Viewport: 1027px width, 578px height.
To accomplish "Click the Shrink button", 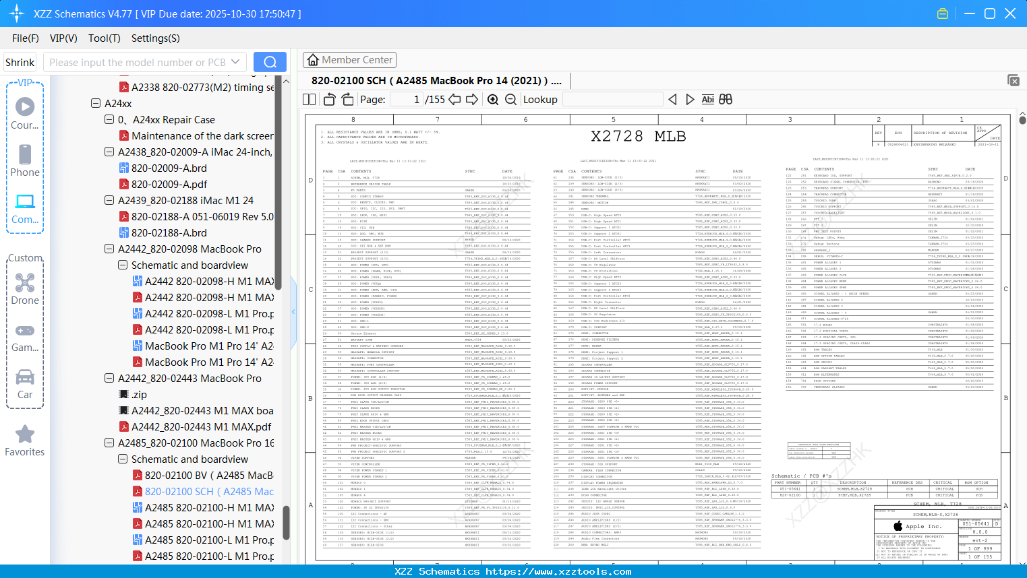I will (x=20, y=62).
